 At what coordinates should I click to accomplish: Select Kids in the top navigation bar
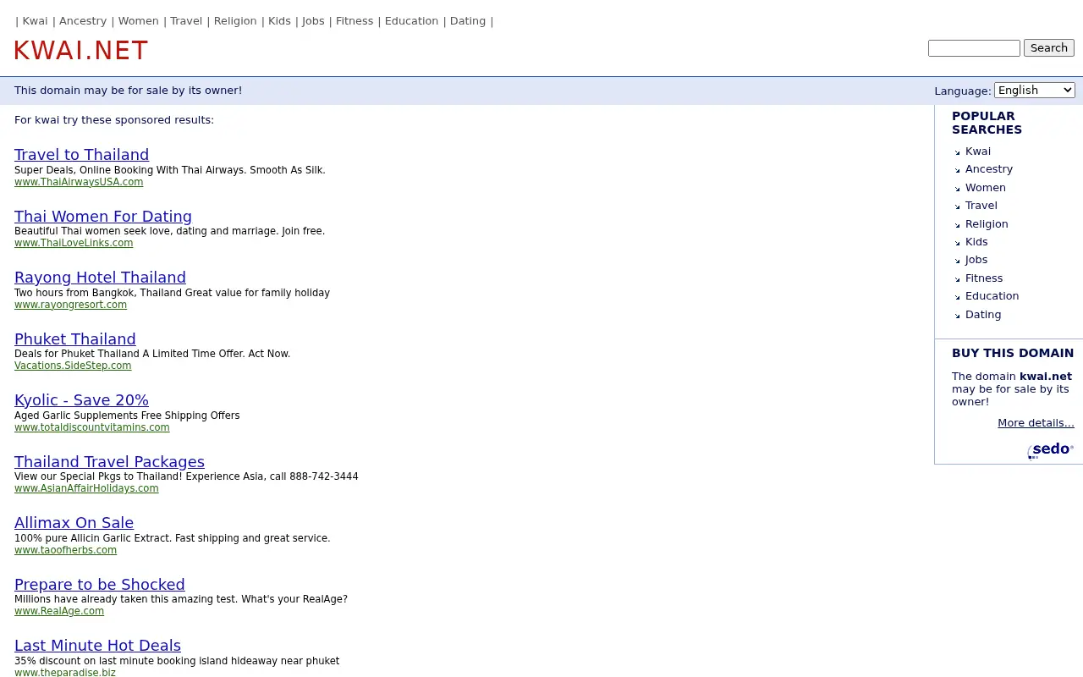click(279, 21)
